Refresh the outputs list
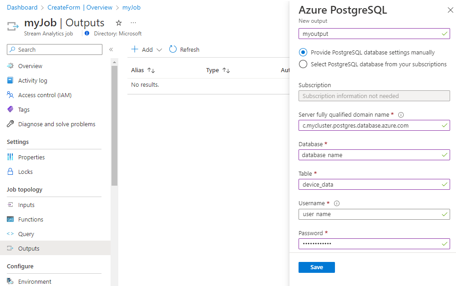Viewport: 456px width, 286px height. pyautogui.click(x=184, y=49)
